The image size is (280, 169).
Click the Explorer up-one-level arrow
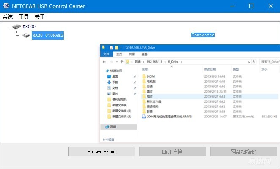122,62
